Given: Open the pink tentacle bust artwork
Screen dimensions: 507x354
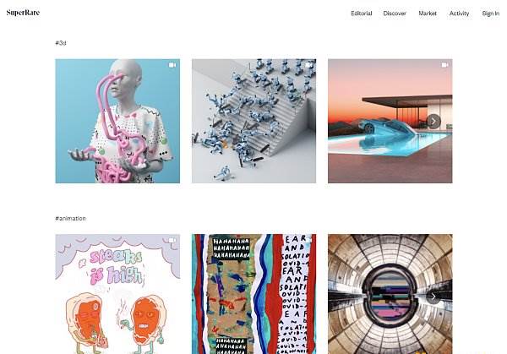Looking at the screenshot, I should click(117, 121).
